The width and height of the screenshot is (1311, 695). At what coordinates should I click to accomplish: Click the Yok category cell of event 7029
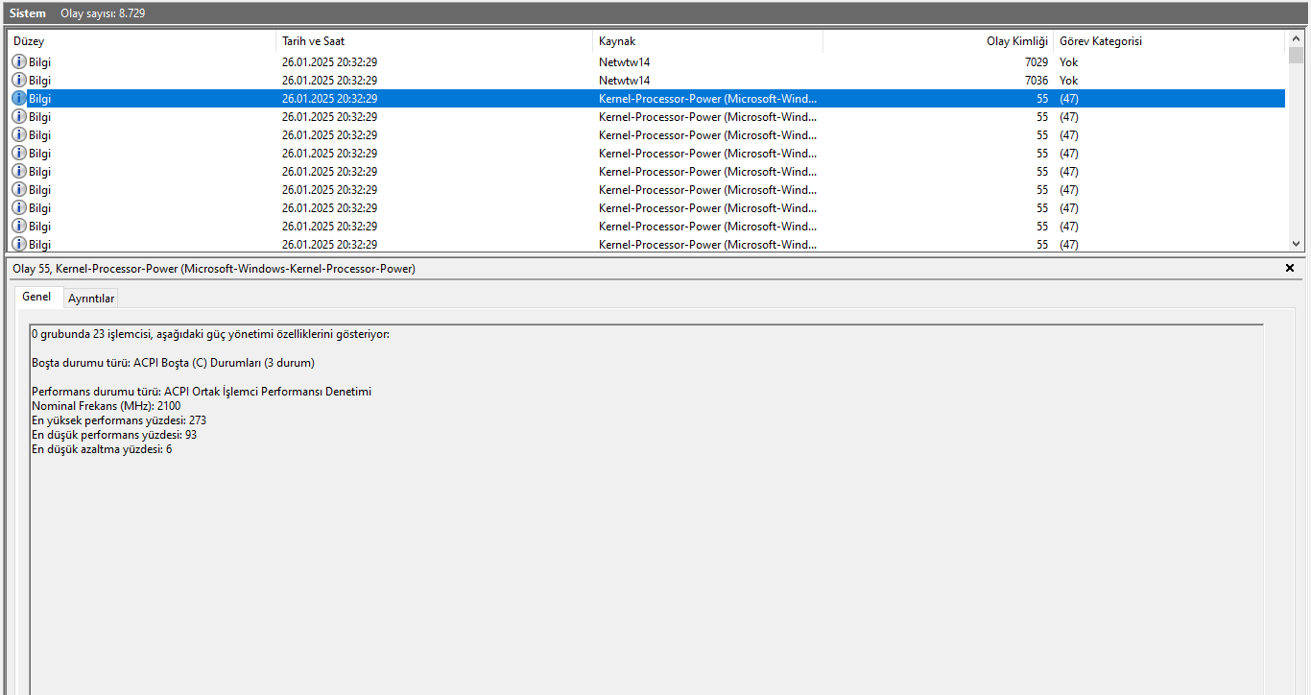click(x=1068, y=62)
